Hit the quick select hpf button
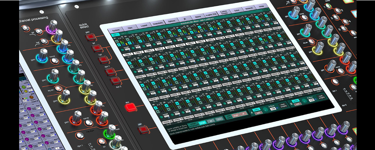Image resolution: width=375 pixels, height=150 pixels. point(104,60)
